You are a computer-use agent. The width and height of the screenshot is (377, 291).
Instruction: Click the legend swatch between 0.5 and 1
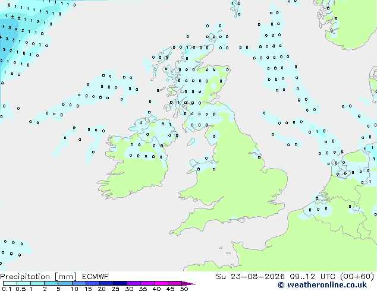[x=24, y=283]
